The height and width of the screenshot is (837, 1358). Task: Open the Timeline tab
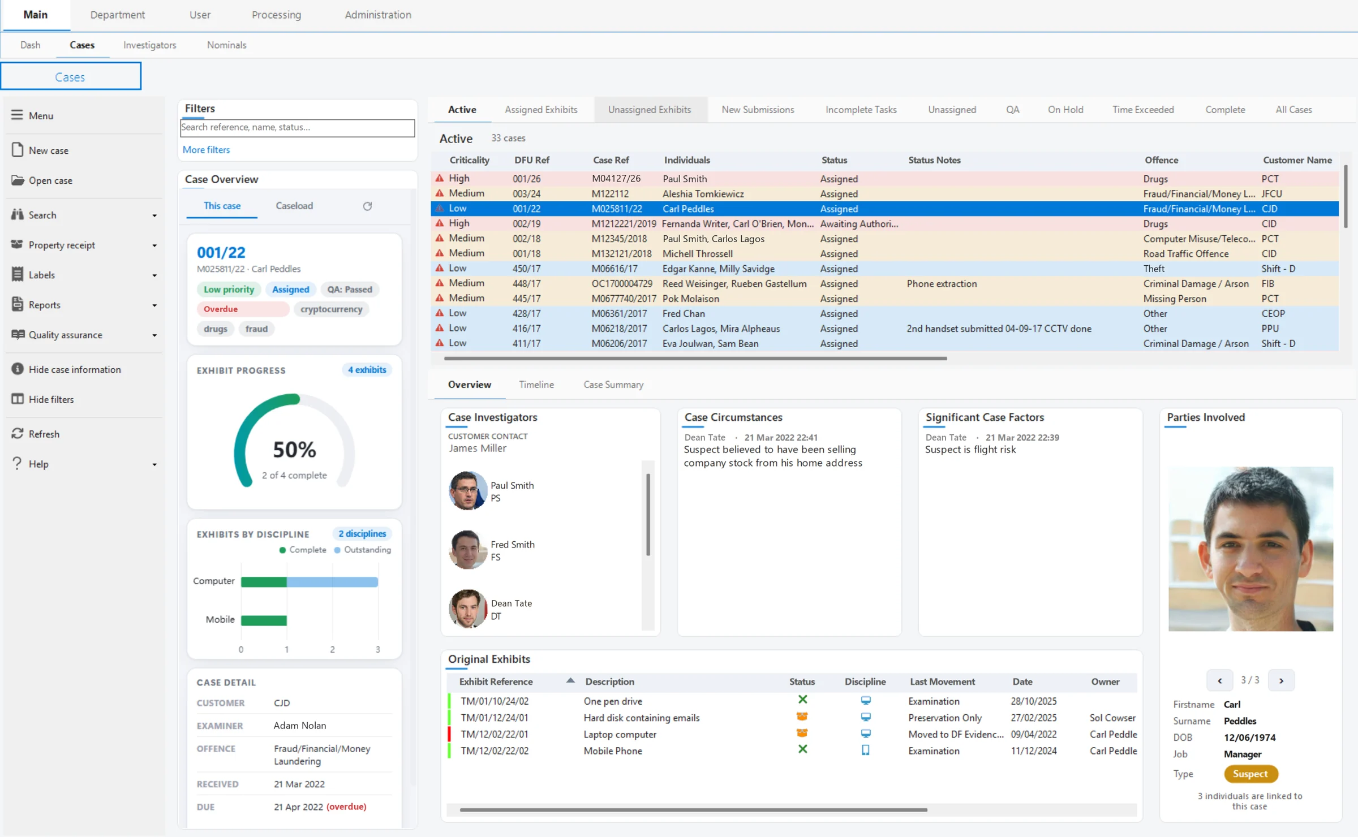536,384
